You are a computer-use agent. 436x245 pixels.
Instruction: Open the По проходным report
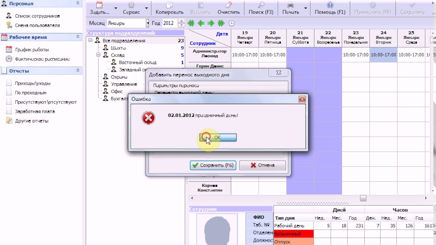tap(31, 93)
